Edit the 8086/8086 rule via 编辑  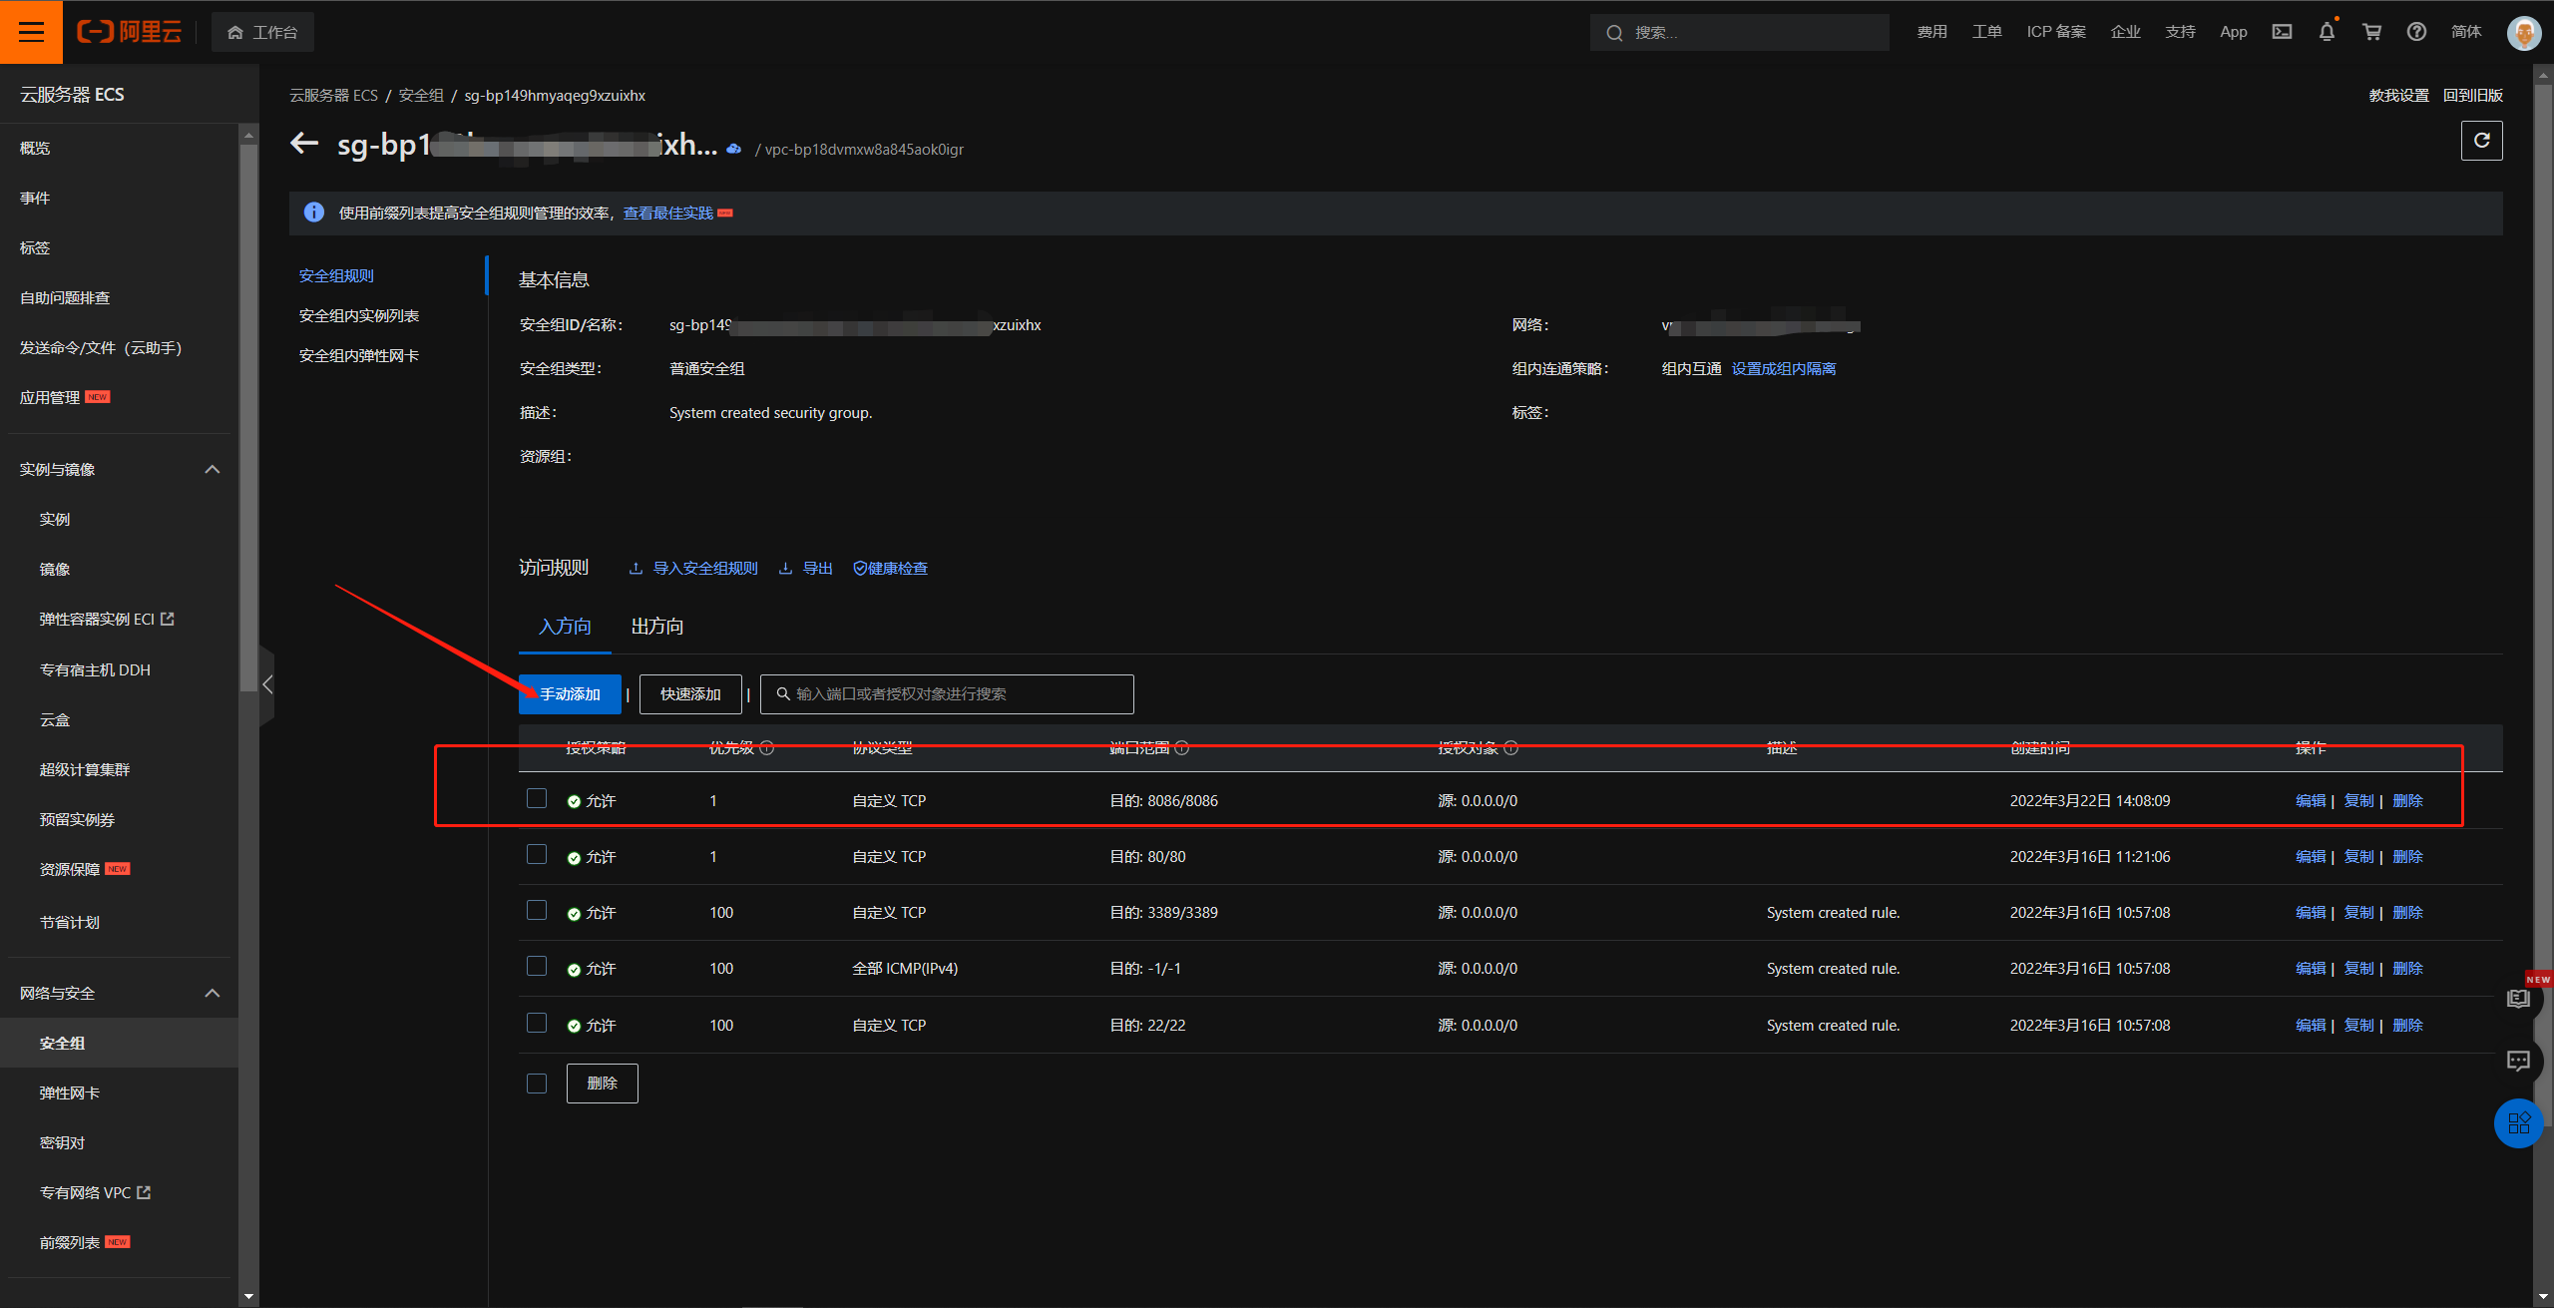2311,801
